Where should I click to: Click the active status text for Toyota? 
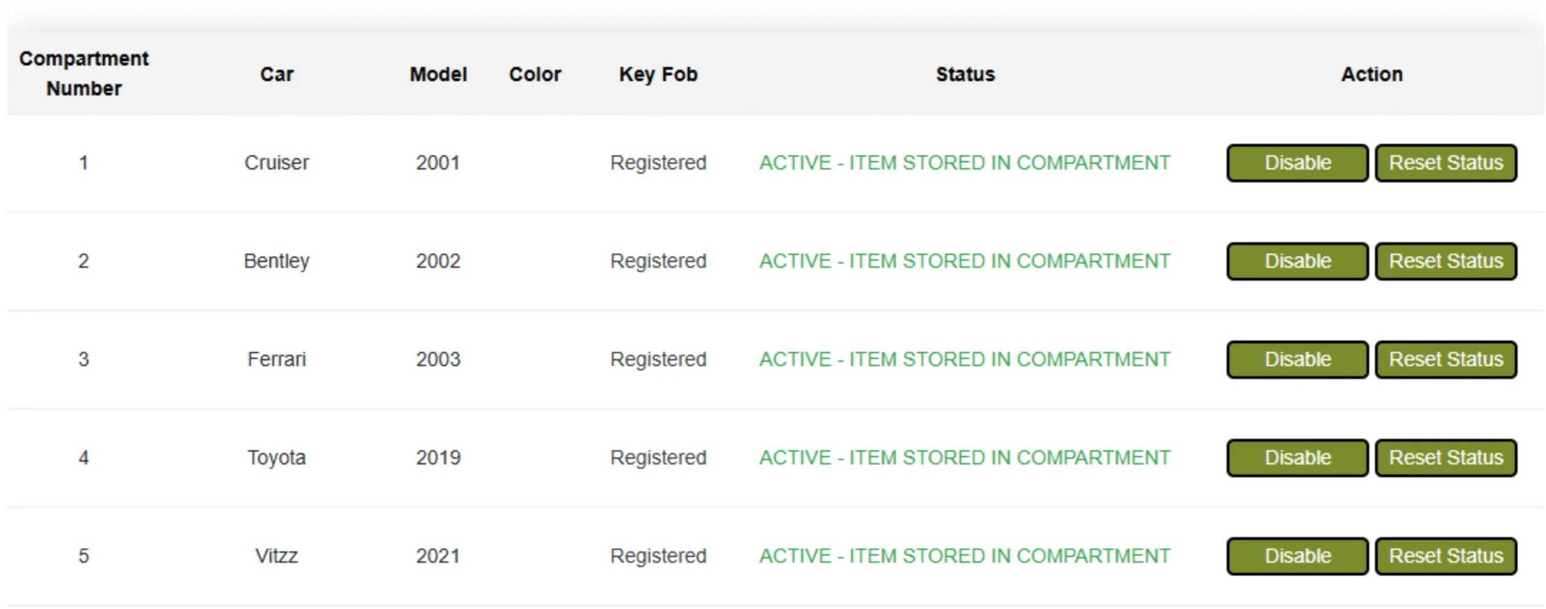coord(964,458)
